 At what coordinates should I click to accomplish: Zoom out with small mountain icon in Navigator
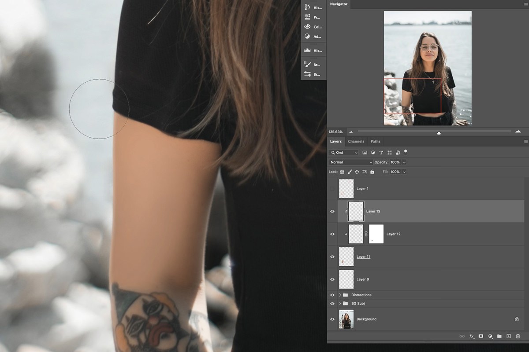click(351, 132)
